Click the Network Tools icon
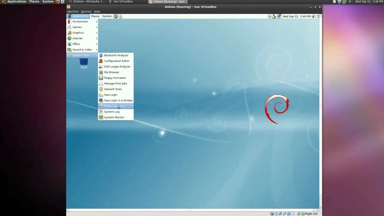 (x=101, y=89)
